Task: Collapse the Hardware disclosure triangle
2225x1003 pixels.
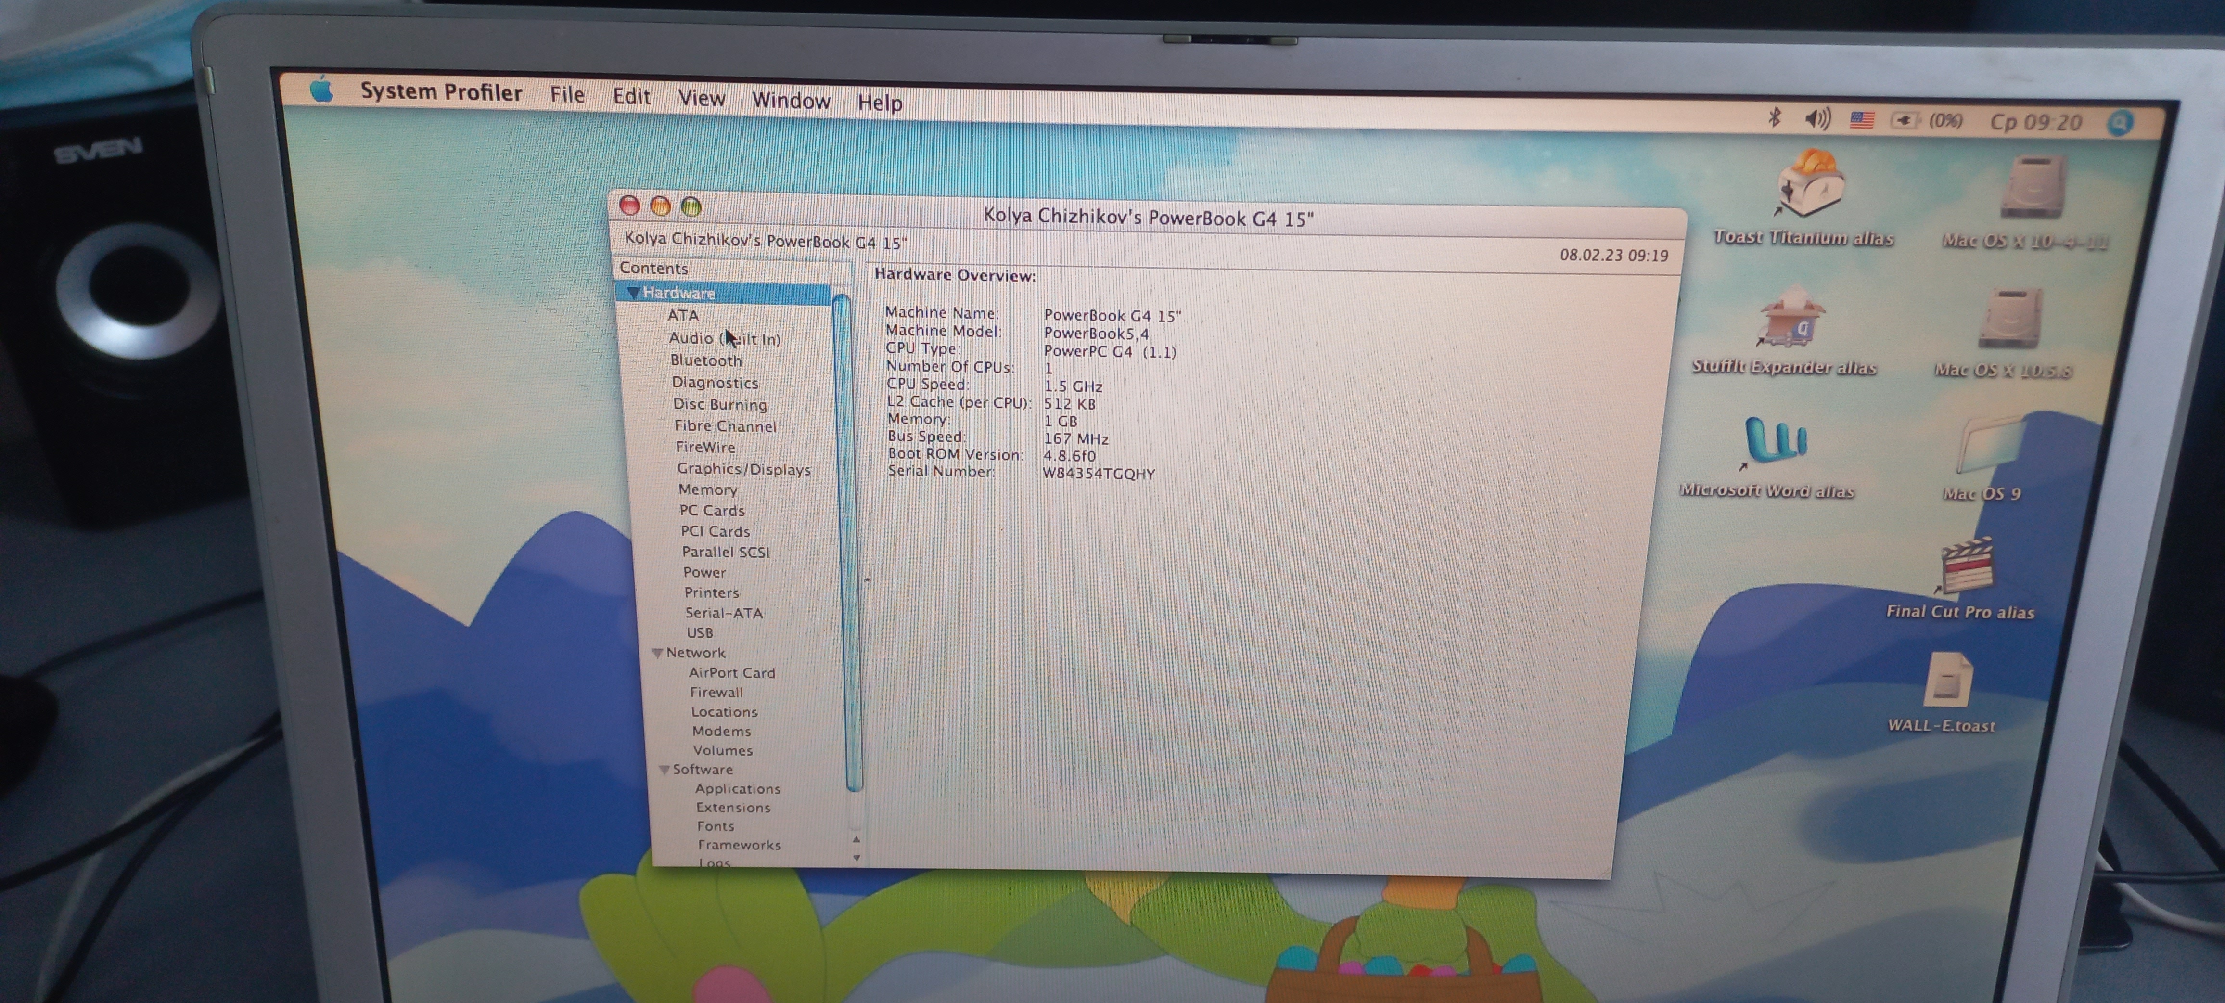Action: tap(633, 294)
